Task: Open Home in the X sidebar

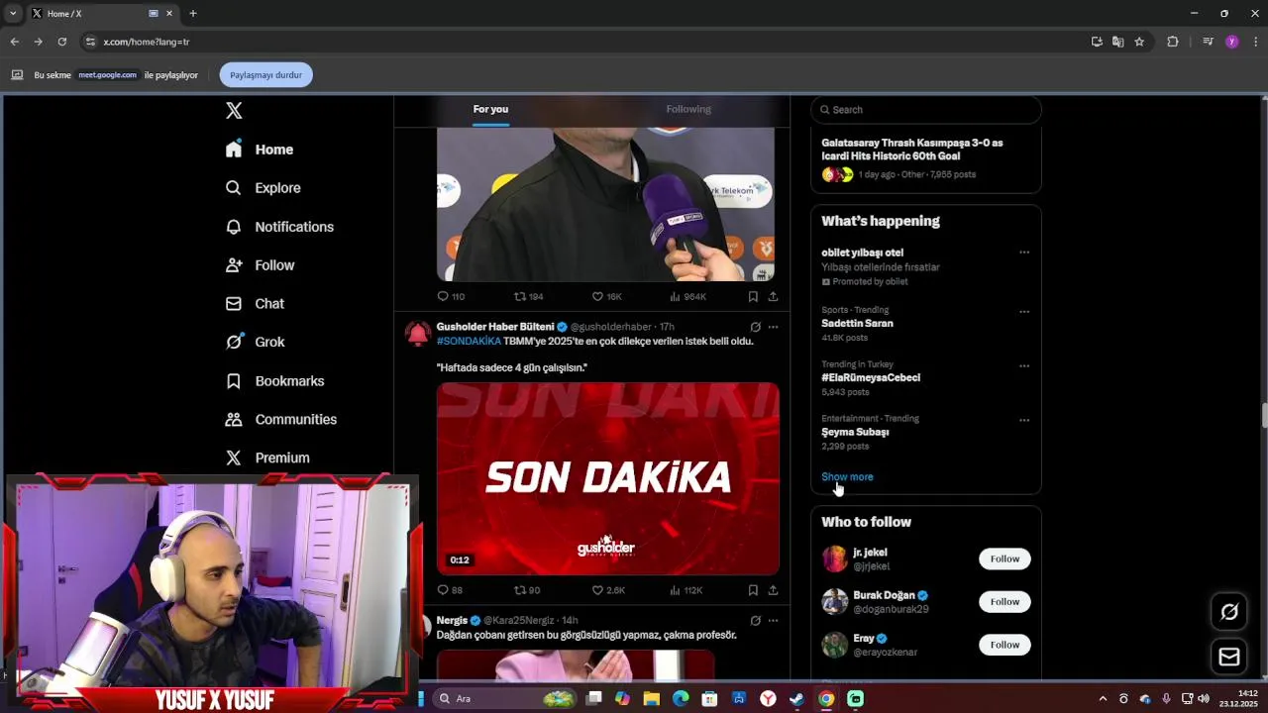Action: click(x=260, y=150)
